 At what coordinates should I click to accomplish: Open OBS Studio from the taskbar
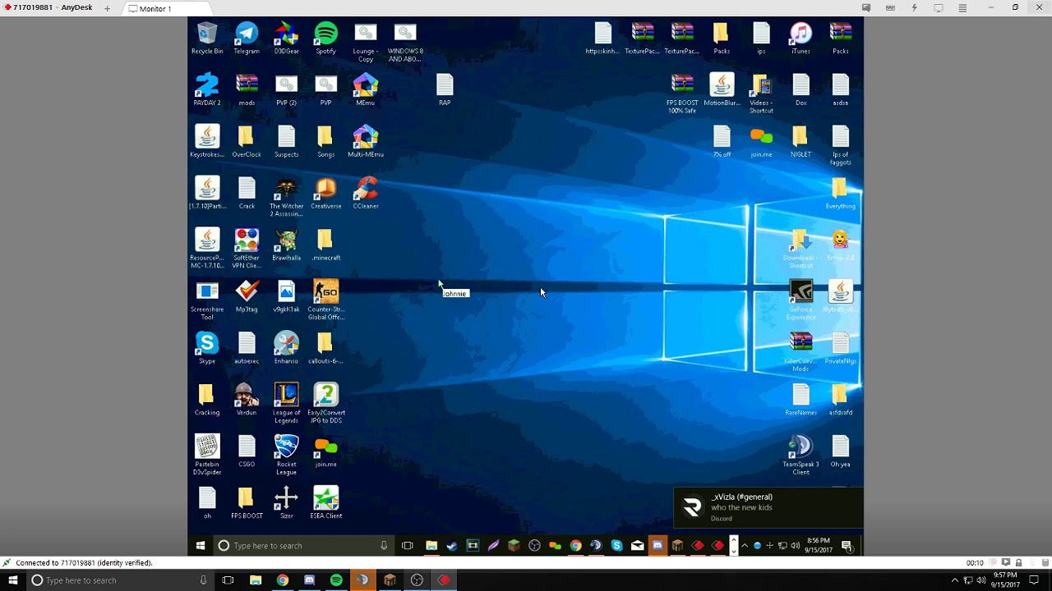(534, 545)
